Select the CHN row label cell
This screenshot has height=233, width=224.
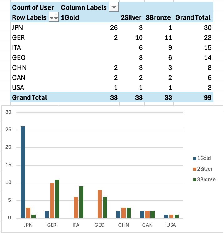click(x=19, y=67)
